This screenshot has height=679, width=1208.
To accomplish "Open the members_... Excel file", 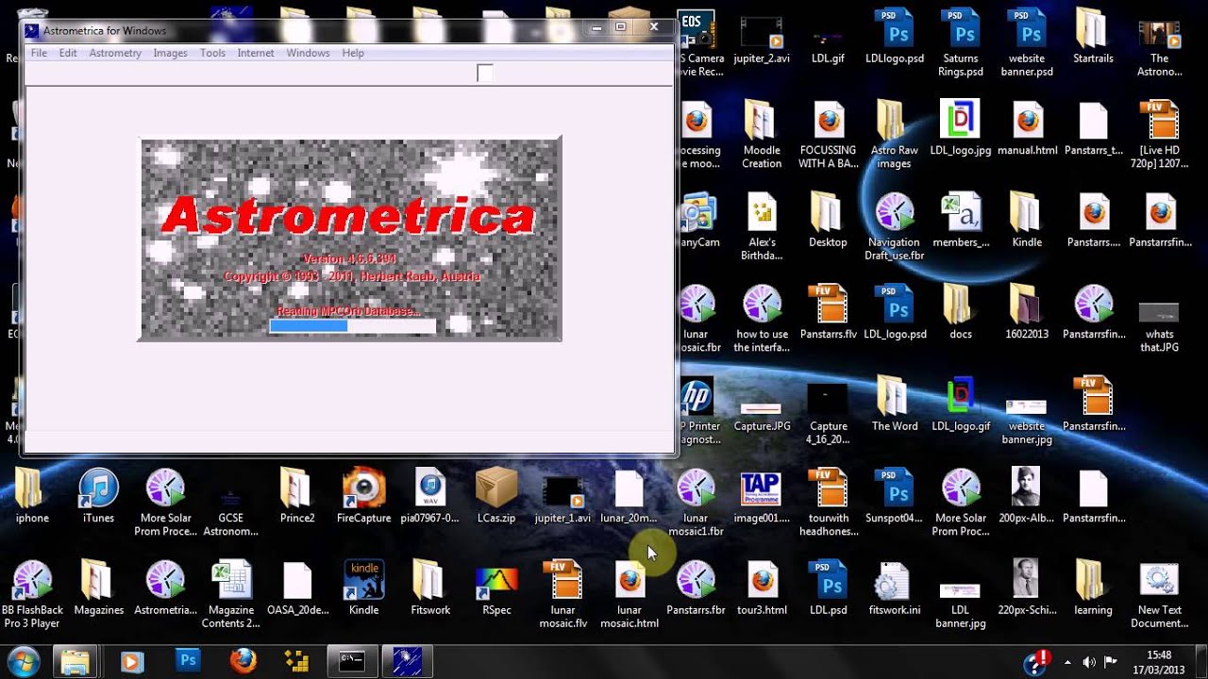I will click(961, 222).
